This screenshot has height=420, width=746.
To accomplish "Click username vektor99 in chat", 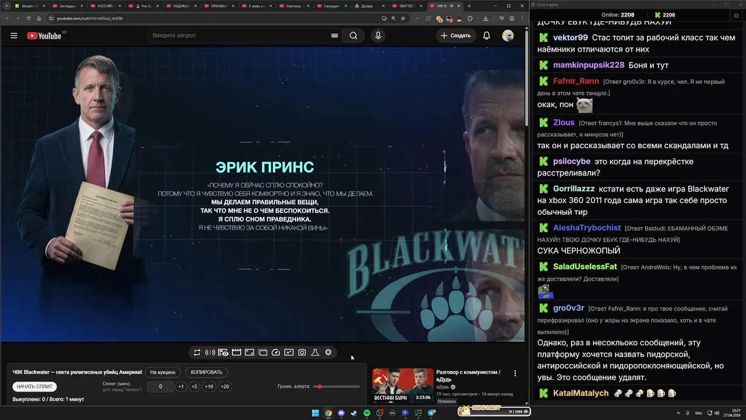I will 570,37.
